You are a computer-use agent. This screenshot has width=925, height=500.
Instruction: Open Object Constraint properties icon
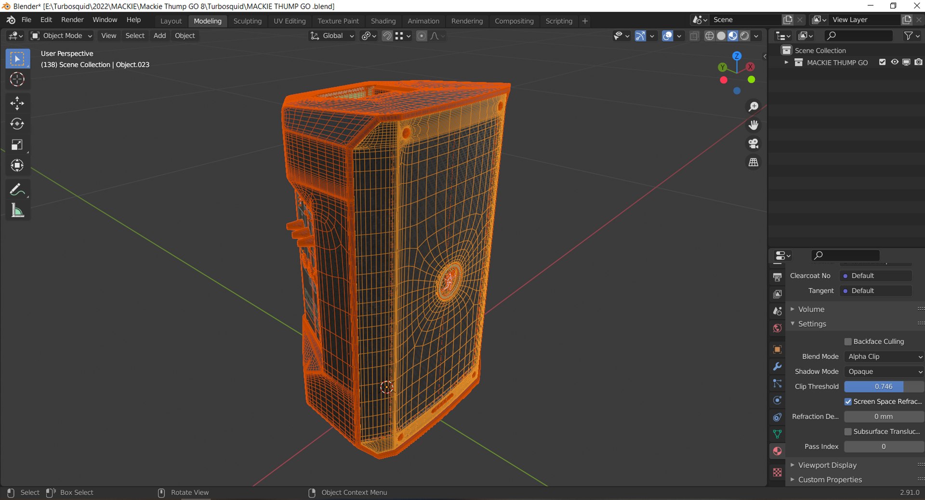pyautogui.click(x=777, y=417)
